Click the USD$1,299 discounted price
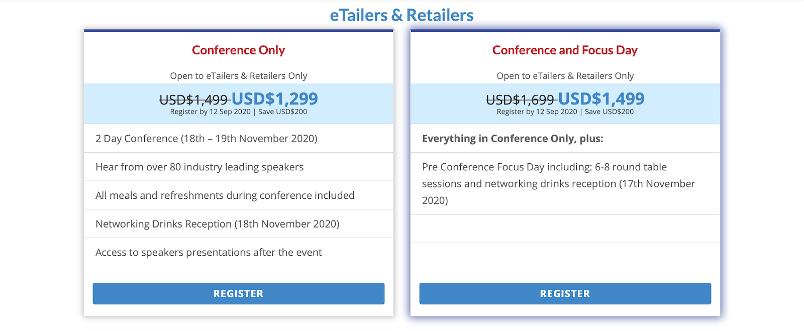The height and width of the screenshot is (331, 804). (274, 98)
